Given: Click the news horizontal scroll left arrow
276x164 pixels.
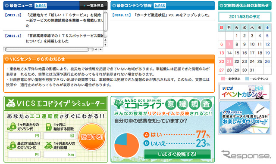Looking at the screenshot, I should point(96,49).
